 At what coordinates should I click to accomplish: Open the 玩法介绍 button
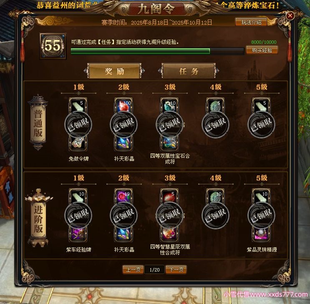pyautogui.click(x=251, y=22)
